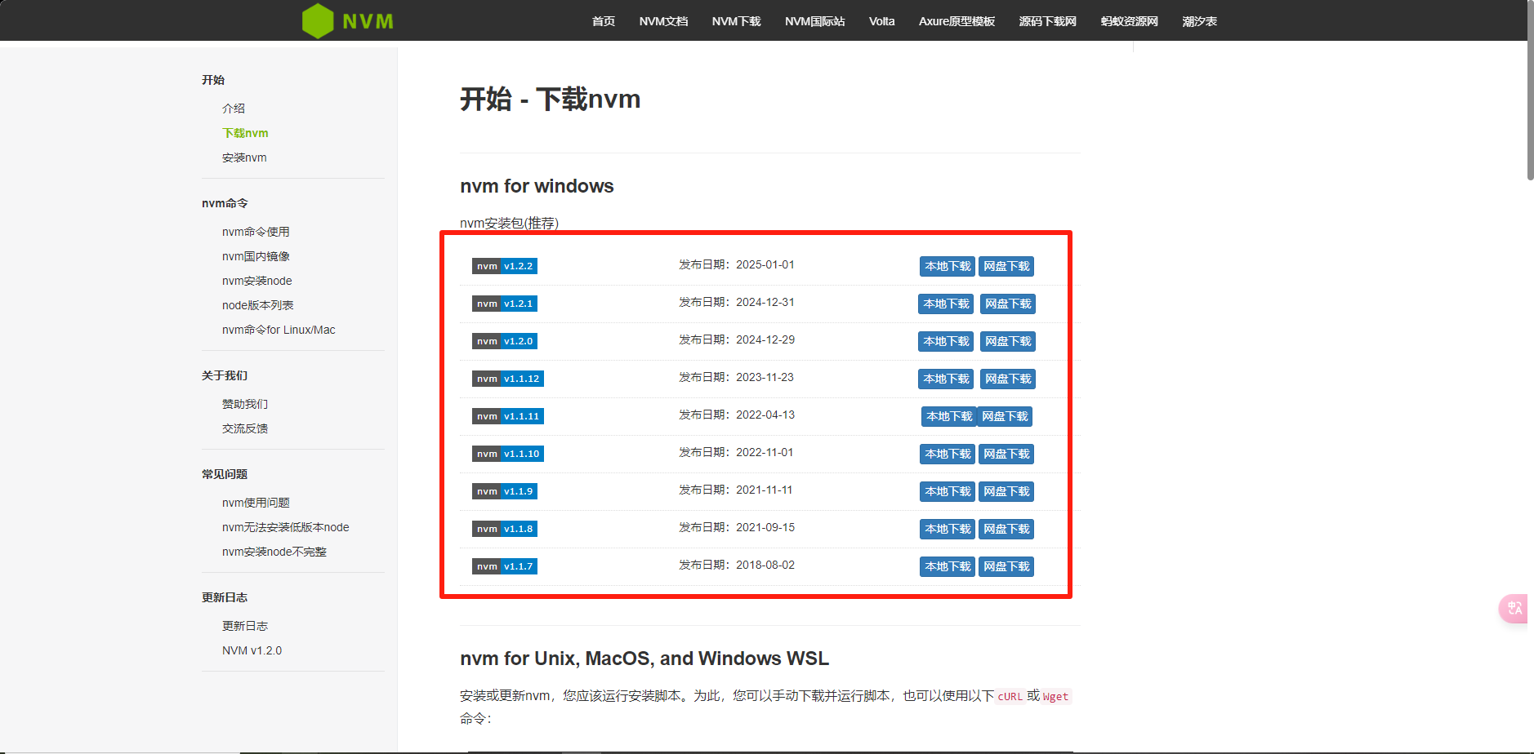This screenshot has width=1534, height=754.
Task: Open the NVM下载 nav item
Action: (736, 21)
